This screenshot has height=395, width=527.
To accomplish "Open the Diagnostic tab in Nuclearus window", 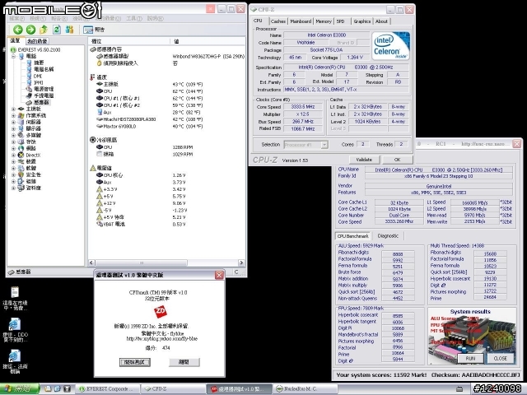I will pos(388,236).
